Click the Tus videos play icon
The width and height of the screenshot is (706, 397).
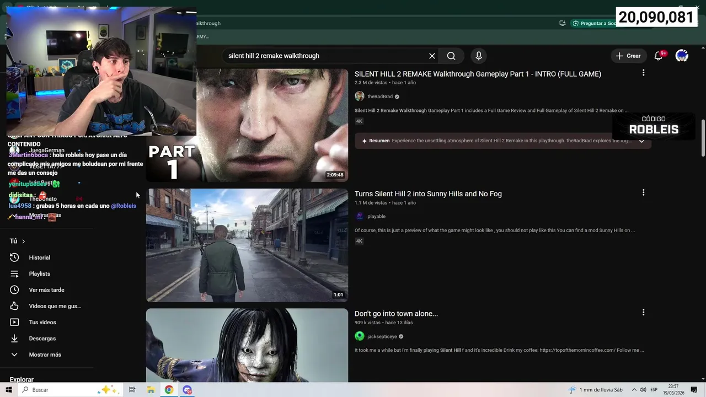pos(14,322)
